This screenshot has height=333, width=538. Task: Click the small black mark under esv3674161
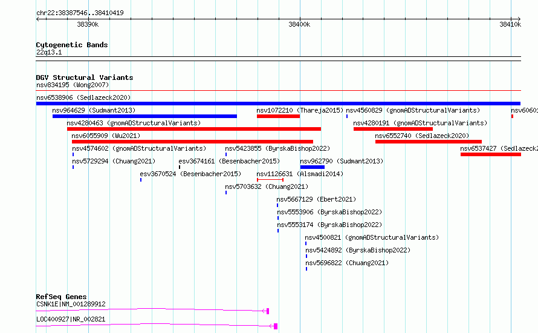click(180, 167)
